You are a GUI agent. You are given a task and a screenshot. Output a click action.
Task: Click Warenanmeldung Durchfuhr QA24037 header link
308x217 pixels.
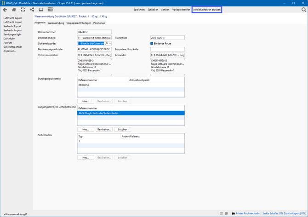coord(56,17)
